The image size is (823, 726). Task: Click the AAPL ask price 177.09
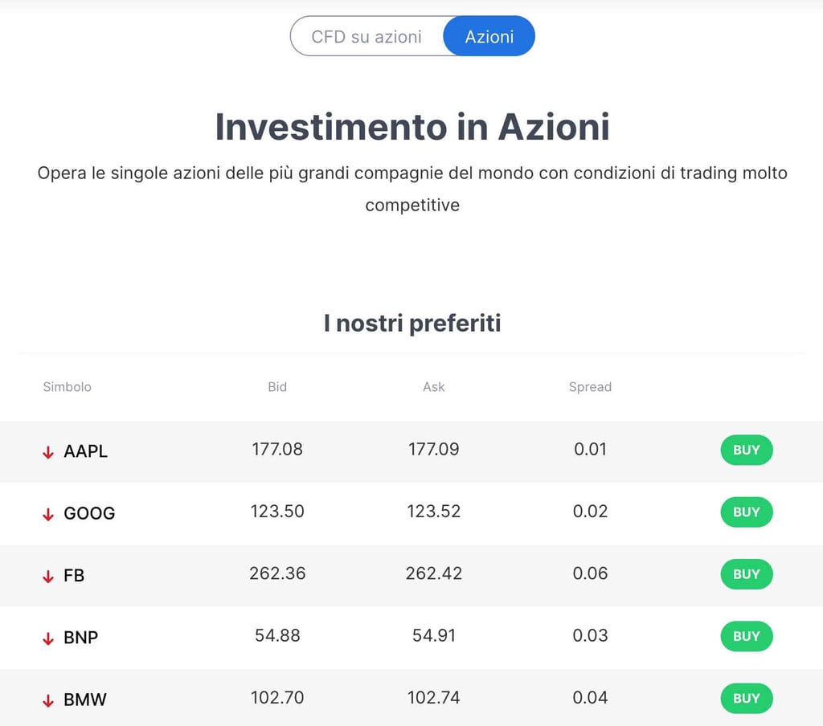point(434,449)
